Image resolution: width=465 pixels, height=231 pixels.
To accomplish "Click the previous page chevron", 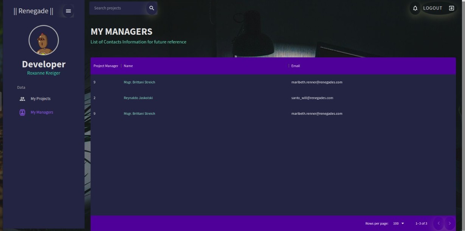I will 439,223.
